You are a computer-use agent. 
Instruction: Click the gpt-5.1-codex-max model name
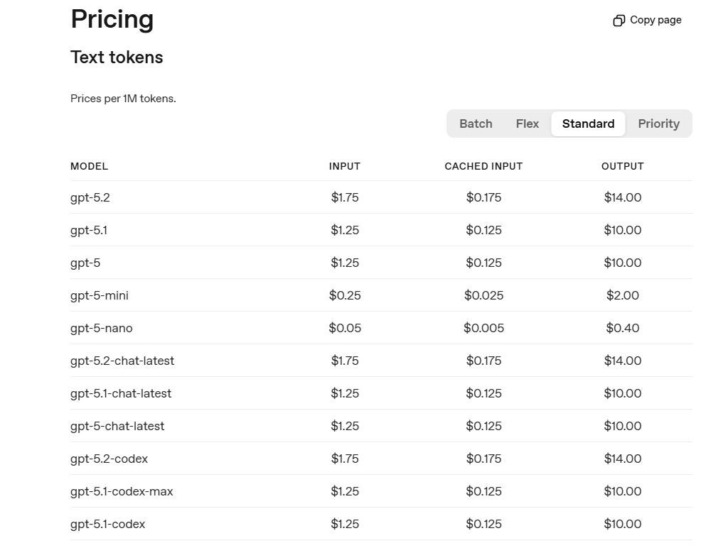[x=122, y=491]
